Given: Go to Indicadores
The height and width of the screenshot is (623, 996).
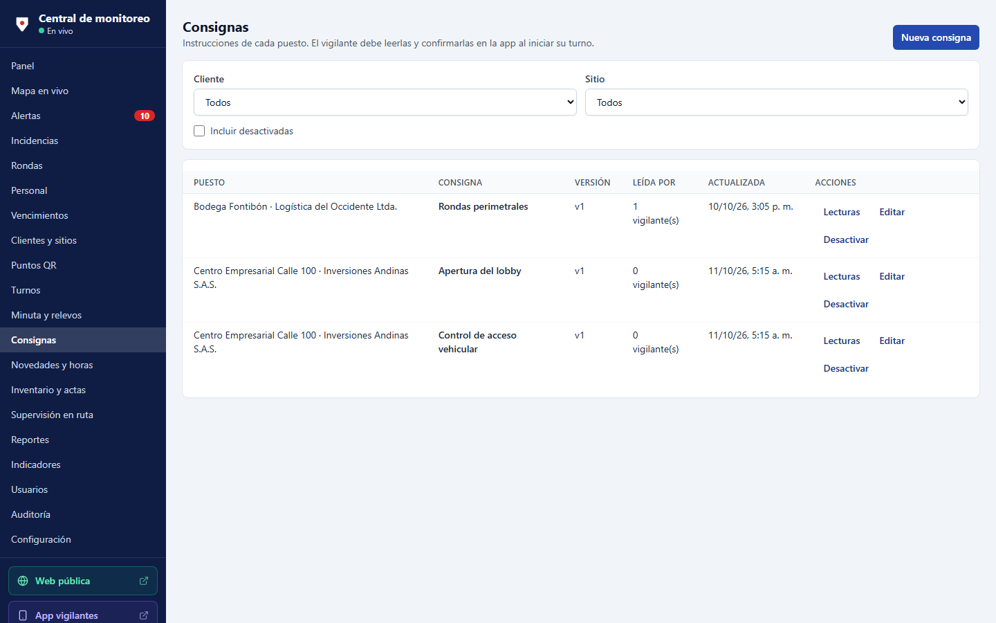Looking at the screenshot, I should point(83,464).
